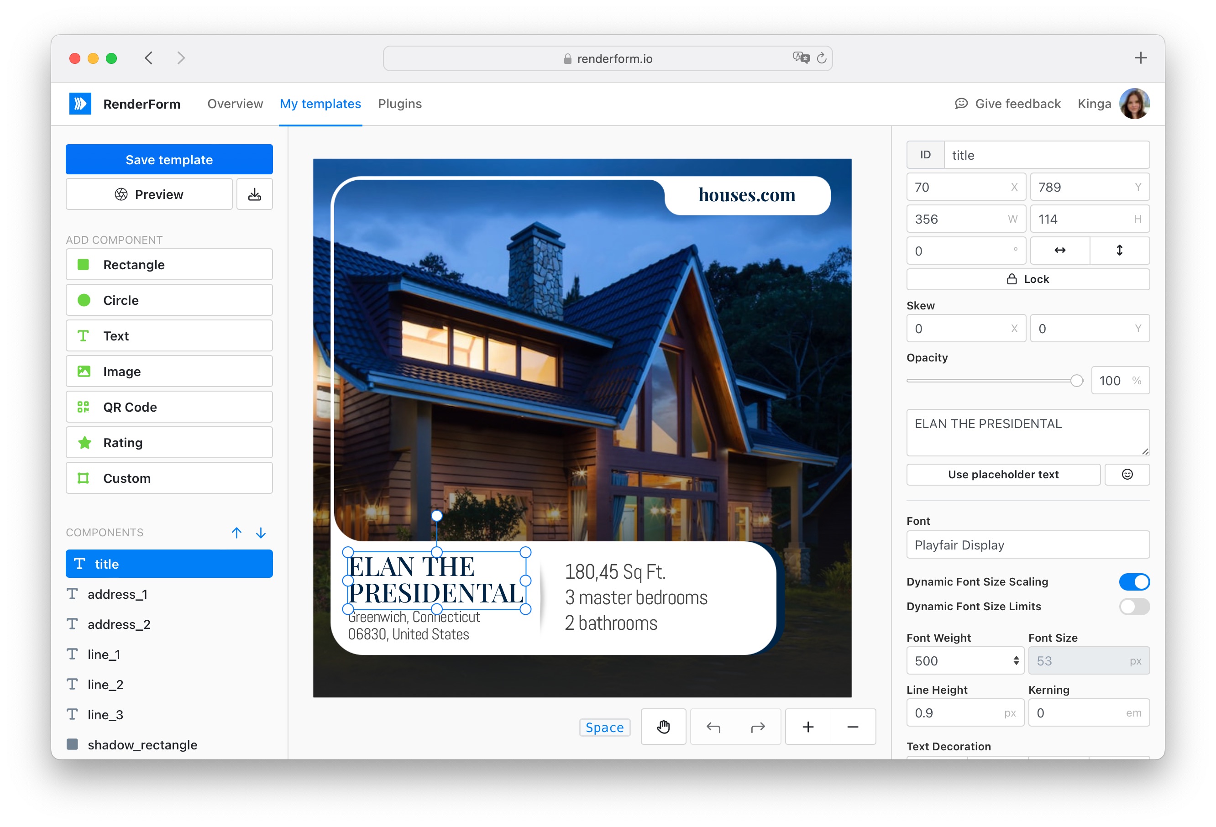Redo the canvas action
Image resolution: width=1216 pixels, height=827 pixels.
[x=758, y=727]
